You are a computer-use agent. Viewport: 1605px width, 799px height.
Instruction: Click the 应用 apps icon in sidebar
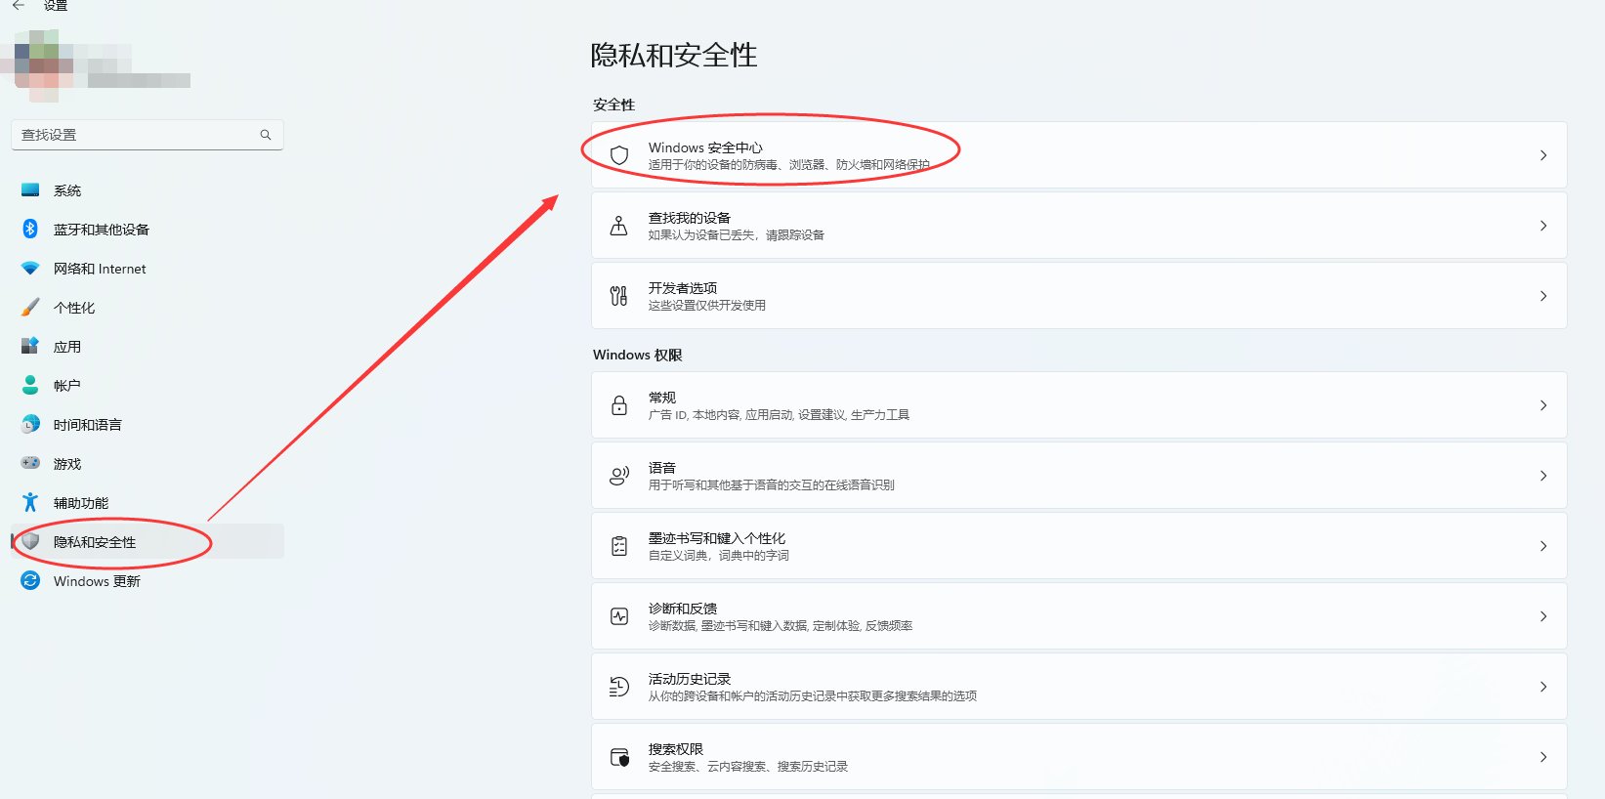[30, 346]
